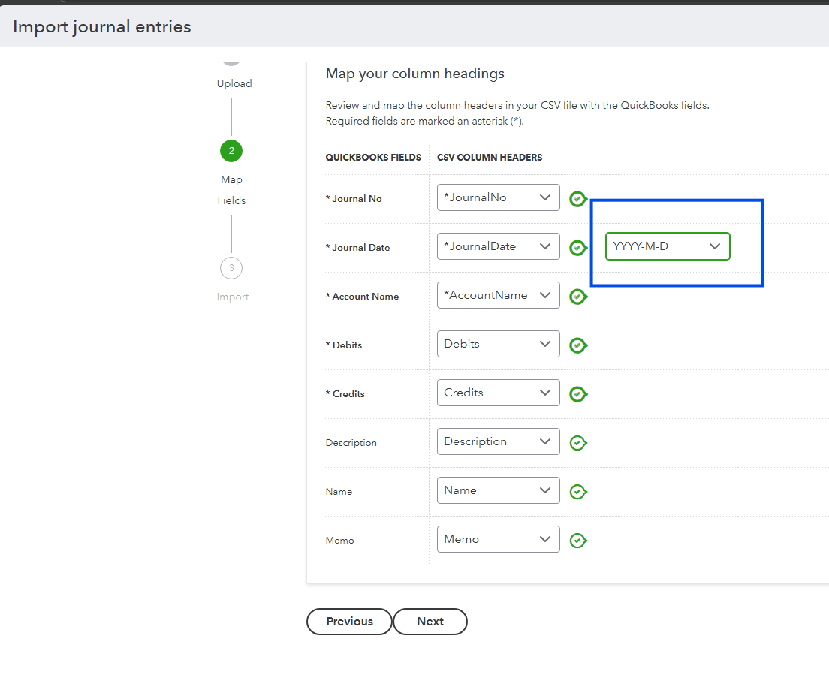The height and width of the screenshot is (675, 829).
Task: Open the JournalDate column header dropdown
Action: (x=498, y=246)
